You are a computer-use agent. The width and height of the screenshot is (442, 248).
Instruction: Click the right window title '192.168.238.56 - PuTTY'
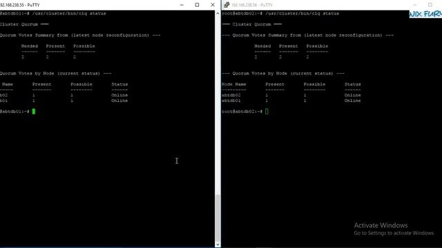pos(252,5)
